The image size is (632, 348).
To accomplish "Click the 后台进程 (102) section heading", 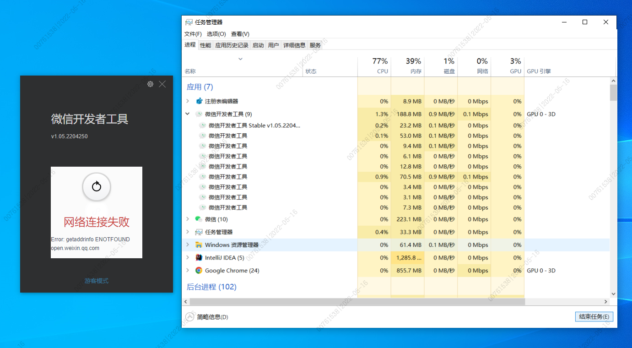I will point(211,287).
